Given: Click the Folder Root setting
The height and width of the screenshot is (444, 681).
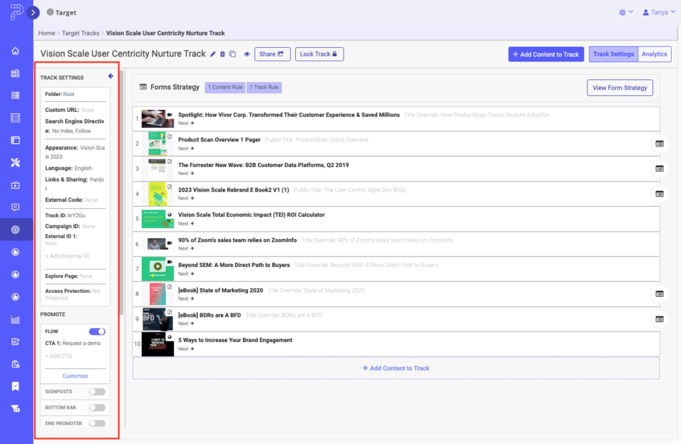Looking at the screenshot, I should click(x=60, y=94).
